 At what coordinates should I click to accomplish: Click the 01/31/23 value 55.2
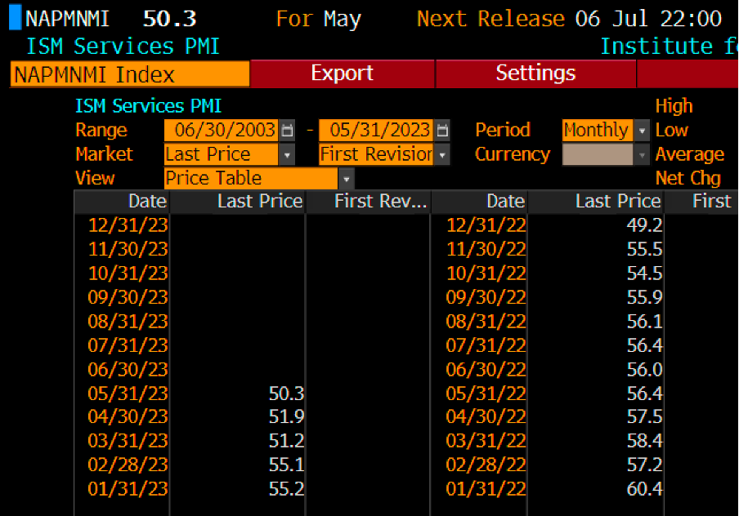(x=287, y=489)
